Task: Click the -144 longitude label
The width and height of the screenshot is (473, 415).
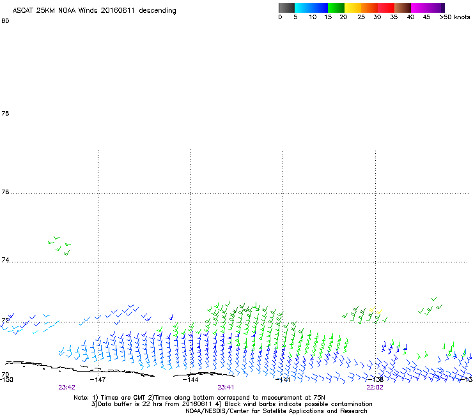Action: click(190, 380)
